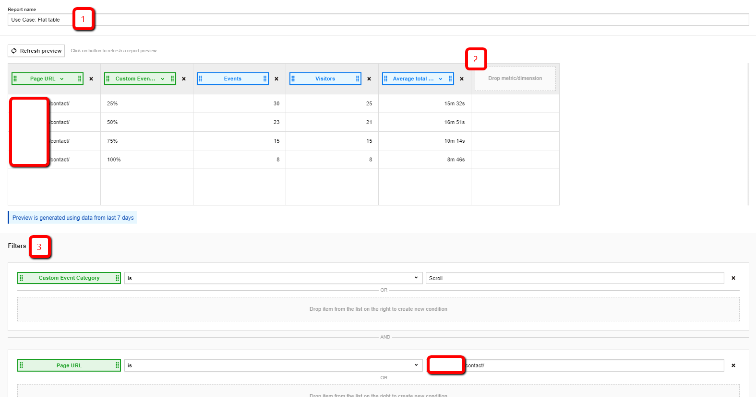Click the Scroll filter value field
The height and width of the screenshot is (397, 756).
(x=575, y=278)
